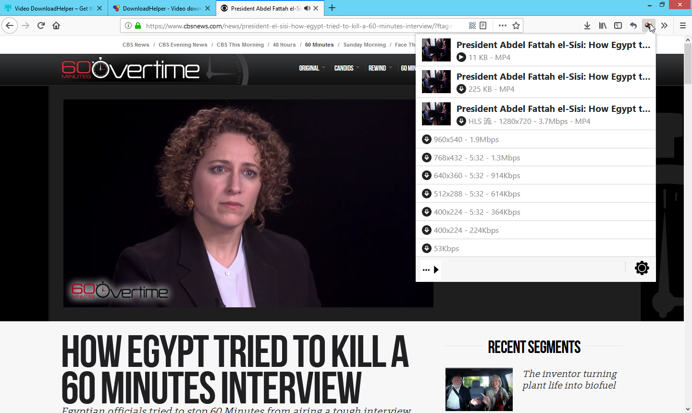Image resolution: width=692 pixels, height=413 pixels.
Task: Open "The inventor turning plant life into biofuel"
Action: 570,379
